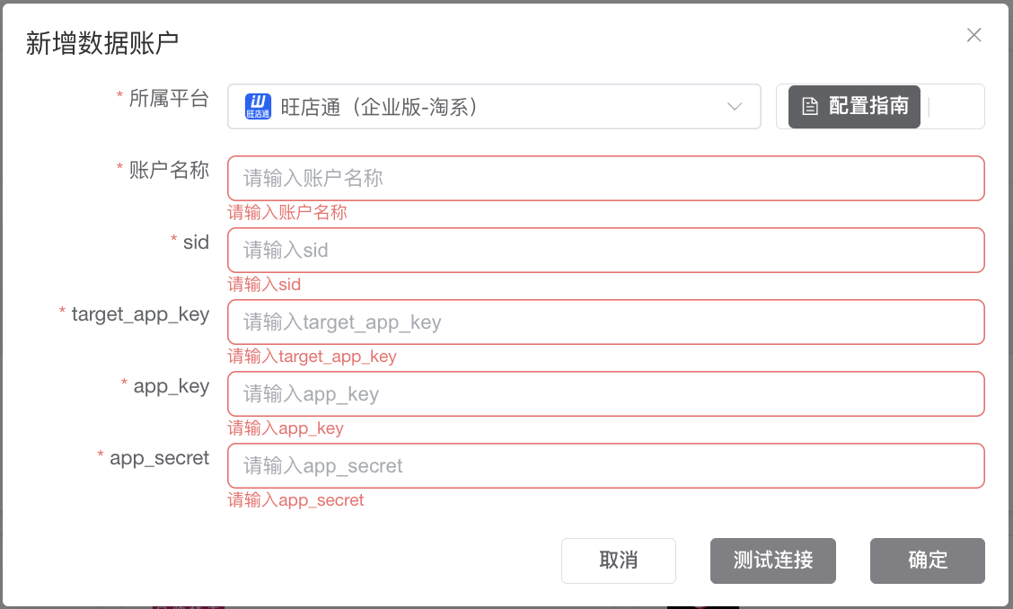Click the document icon in 配置指南
1013x609 pixels.
click(x=810, y=107)
